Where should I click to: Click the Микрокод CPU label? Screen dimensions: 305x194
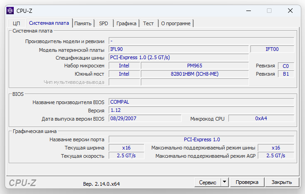[x=207, y=119]
